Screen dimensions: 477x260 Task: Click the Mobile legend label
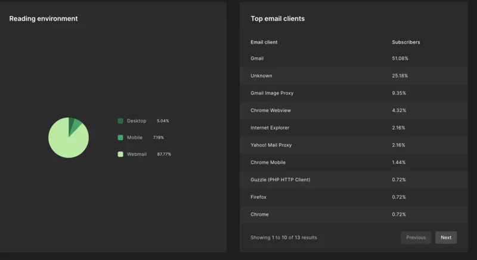(135, 137)
